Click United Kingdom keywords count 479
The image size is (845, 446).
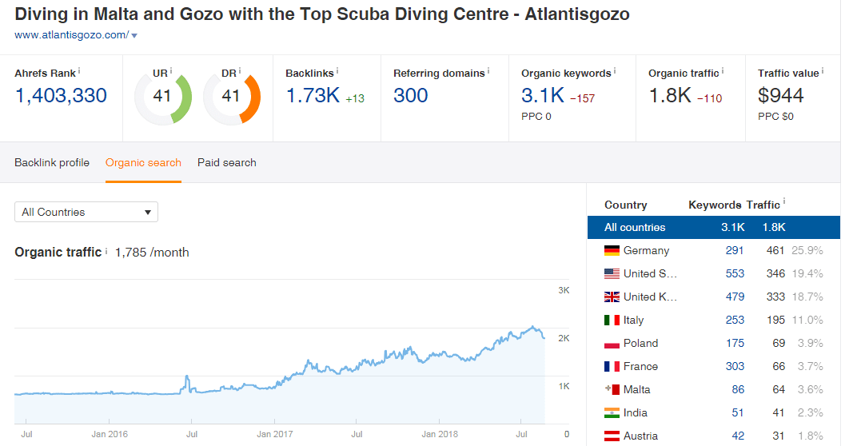pyautogui.click(x=735, y=297)
